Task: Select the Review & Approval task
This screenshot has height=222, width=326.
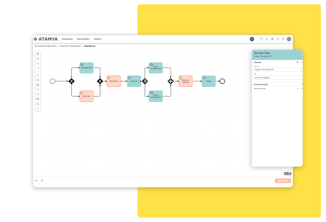Action: click(x=185, y=81)
